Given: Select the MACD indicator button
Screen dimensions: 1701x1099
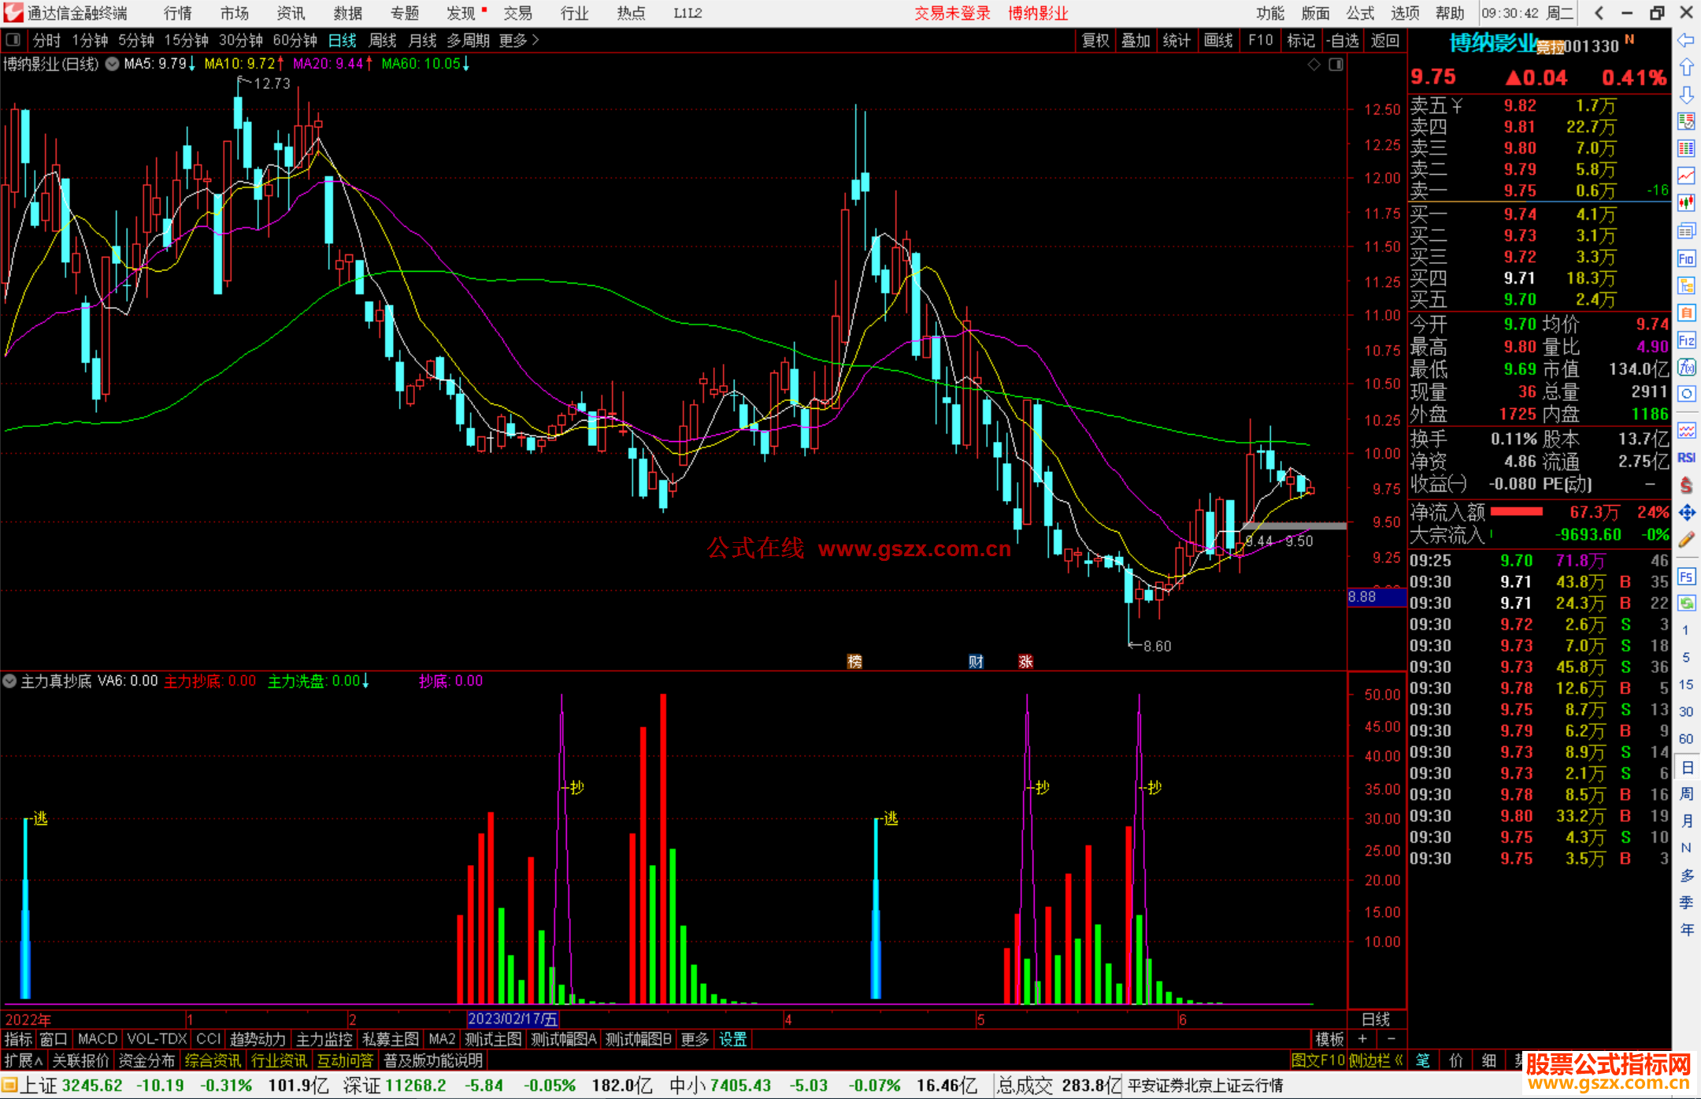Looking at the screenshot, I should pyautogui.click(x=98, y=1039).
